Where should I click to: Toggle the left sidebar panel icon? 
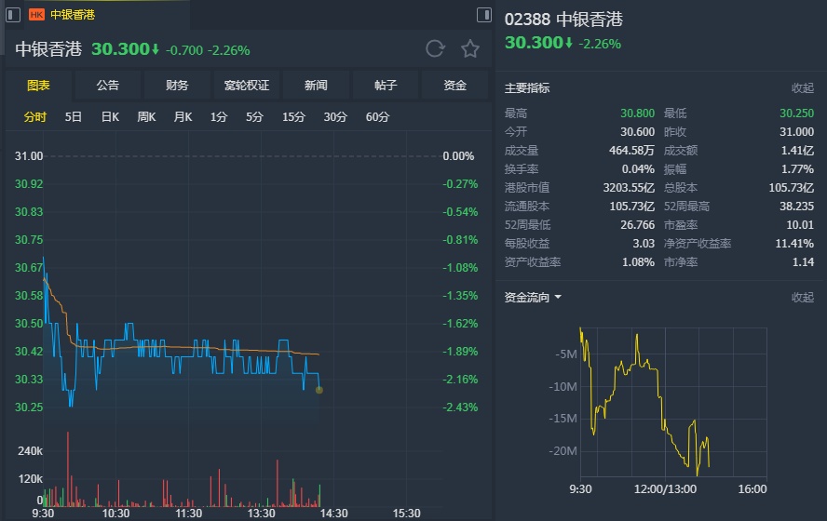point(12,15)
